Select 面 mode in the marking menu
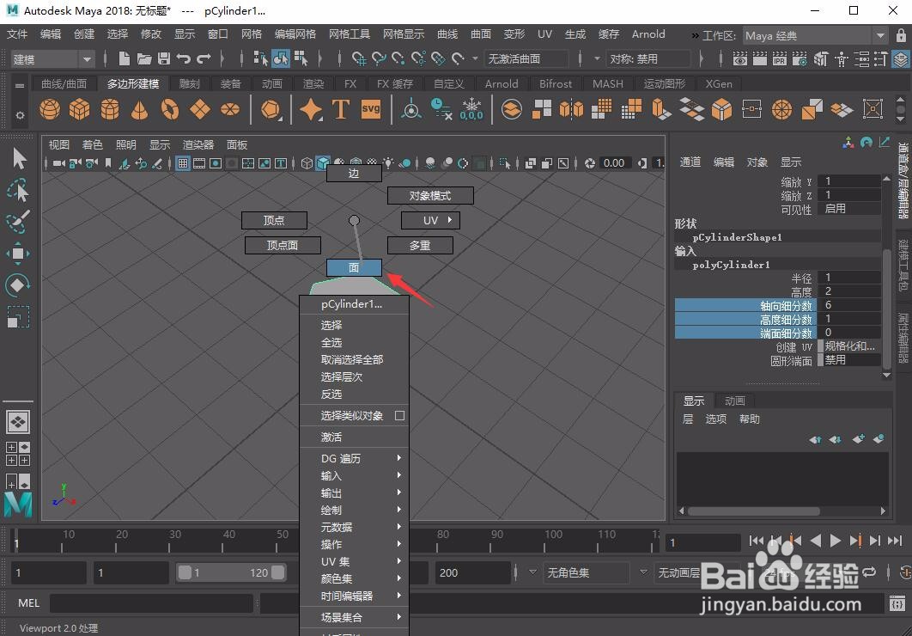912x636 pixels. click(x=354, y=267)
